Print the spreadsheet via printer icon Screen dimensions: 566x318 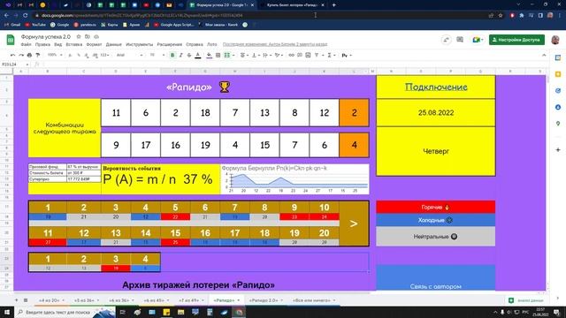coord(29,55)
